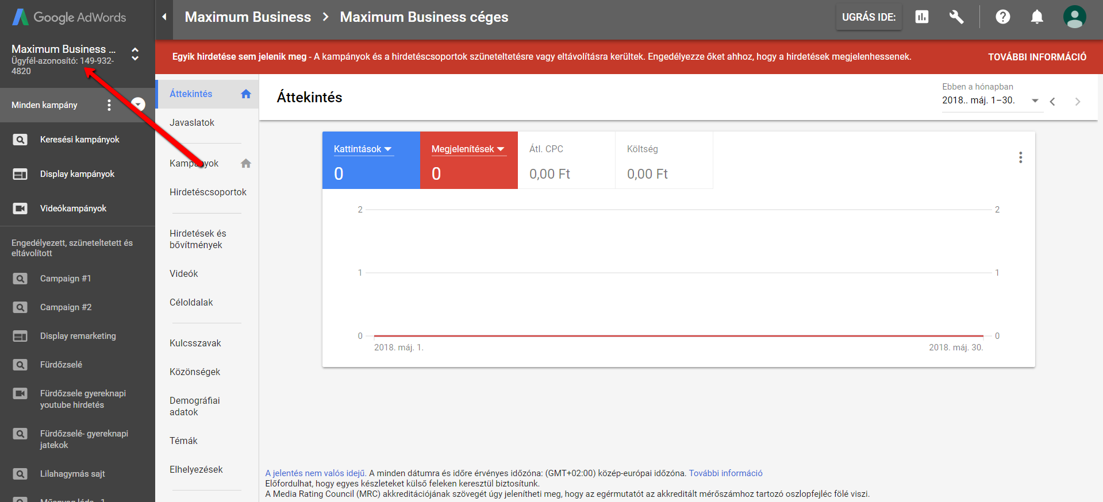
Task: Click the search icon beside Keresési kampányok
Action: 20,140
